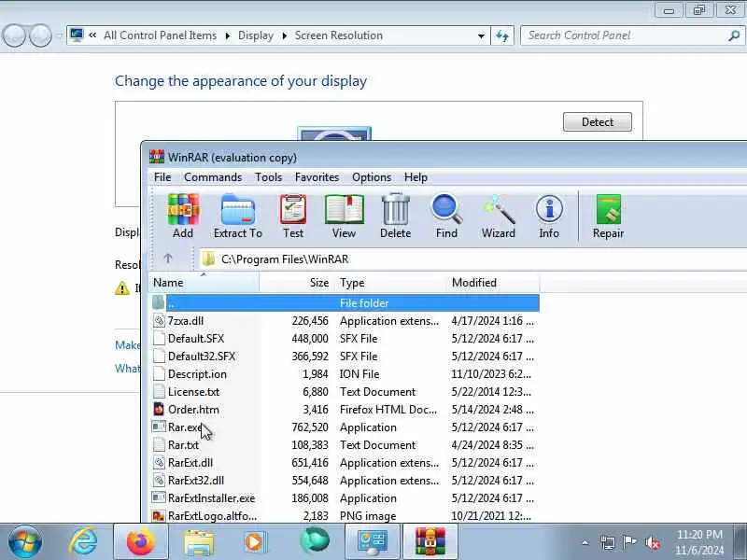
Task: Open Windows Media Player from taskbar
Action: (255, 542)
